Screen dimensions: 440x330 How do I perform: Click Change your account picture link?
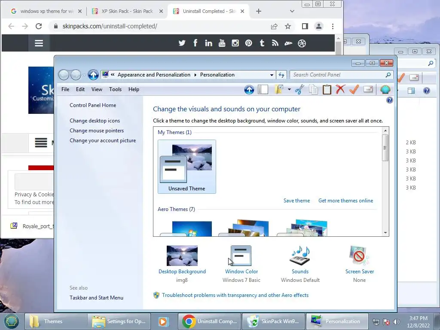click(103, 141)
